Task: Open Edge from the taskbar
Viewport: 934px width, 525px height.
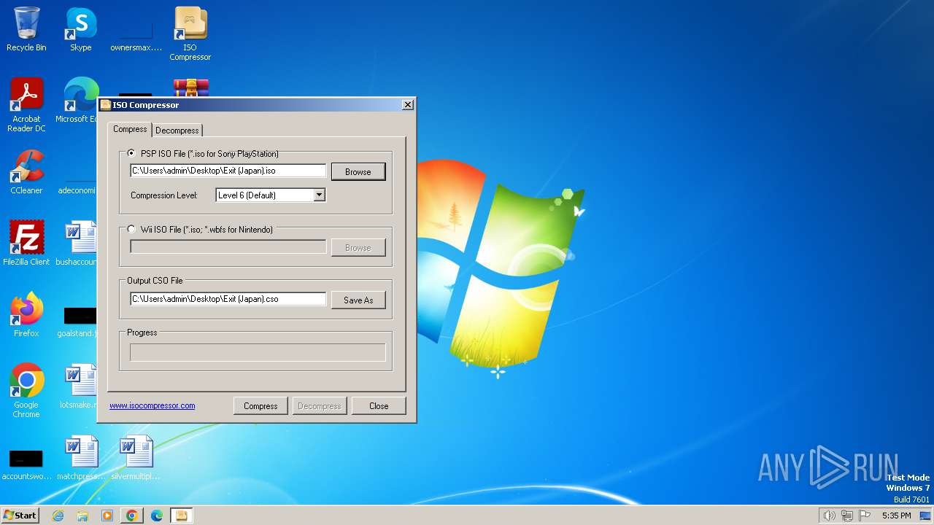Action: pyautogui.click(x=157, y=516)
